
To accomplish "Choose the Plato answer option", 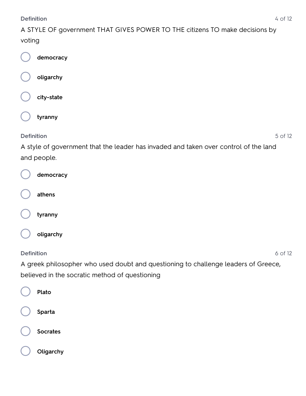I will pos(26,292).
